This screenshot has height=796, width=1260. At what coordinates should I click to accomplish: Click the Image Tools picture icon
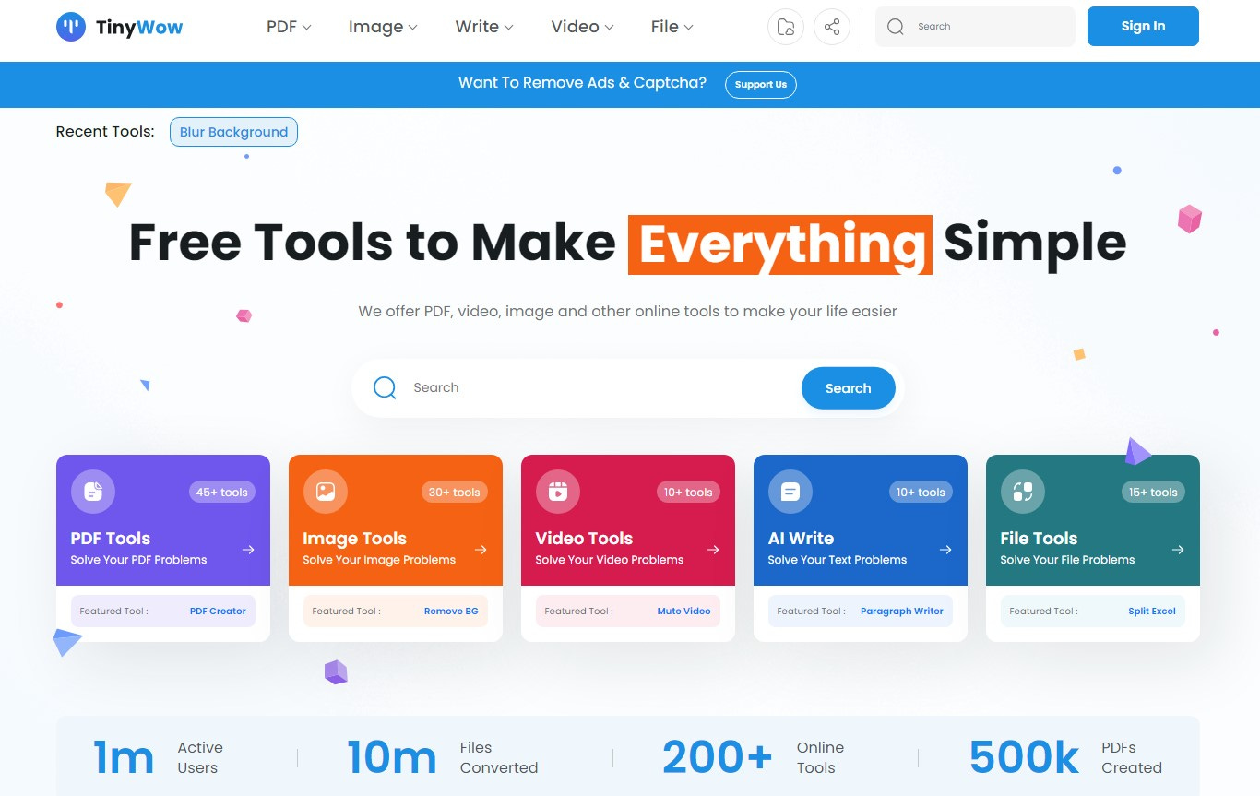tap(326, 492)
